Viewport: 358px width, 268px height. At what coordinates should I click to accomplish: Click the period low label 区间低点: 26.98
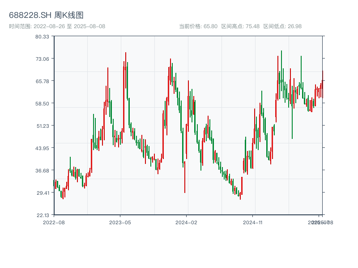tap(282, 26)
